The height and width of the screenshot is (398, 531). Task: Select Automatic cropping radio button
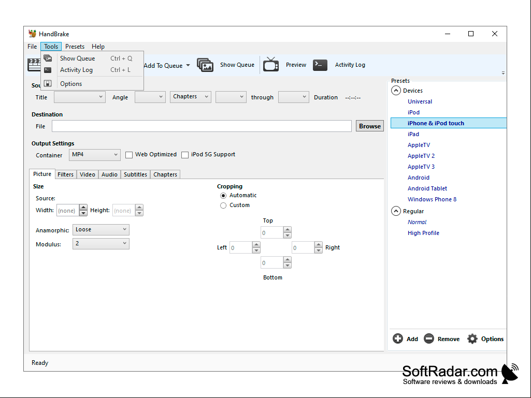coord(223,196)
